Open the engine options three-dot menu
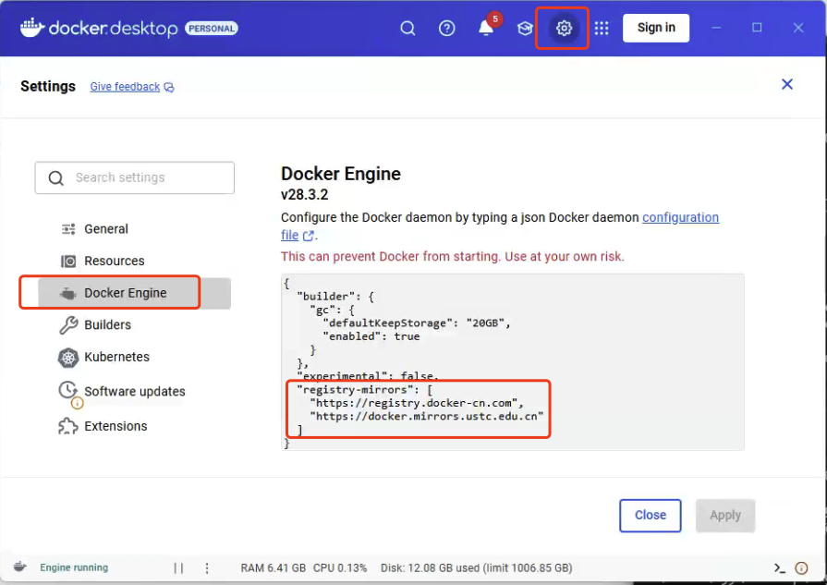The image size is (827, 585). (x=207, y=568)
